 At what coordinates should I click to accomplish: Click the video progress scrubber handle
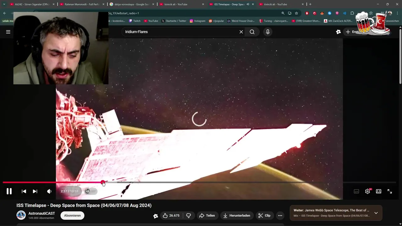pyautogui.click(x=103, y=182)
